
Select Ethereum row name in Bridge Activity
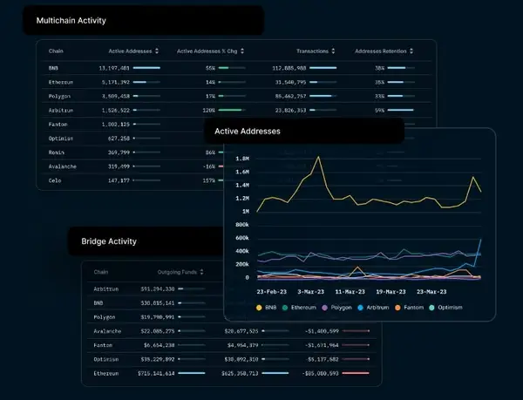(x=106, y=373)
